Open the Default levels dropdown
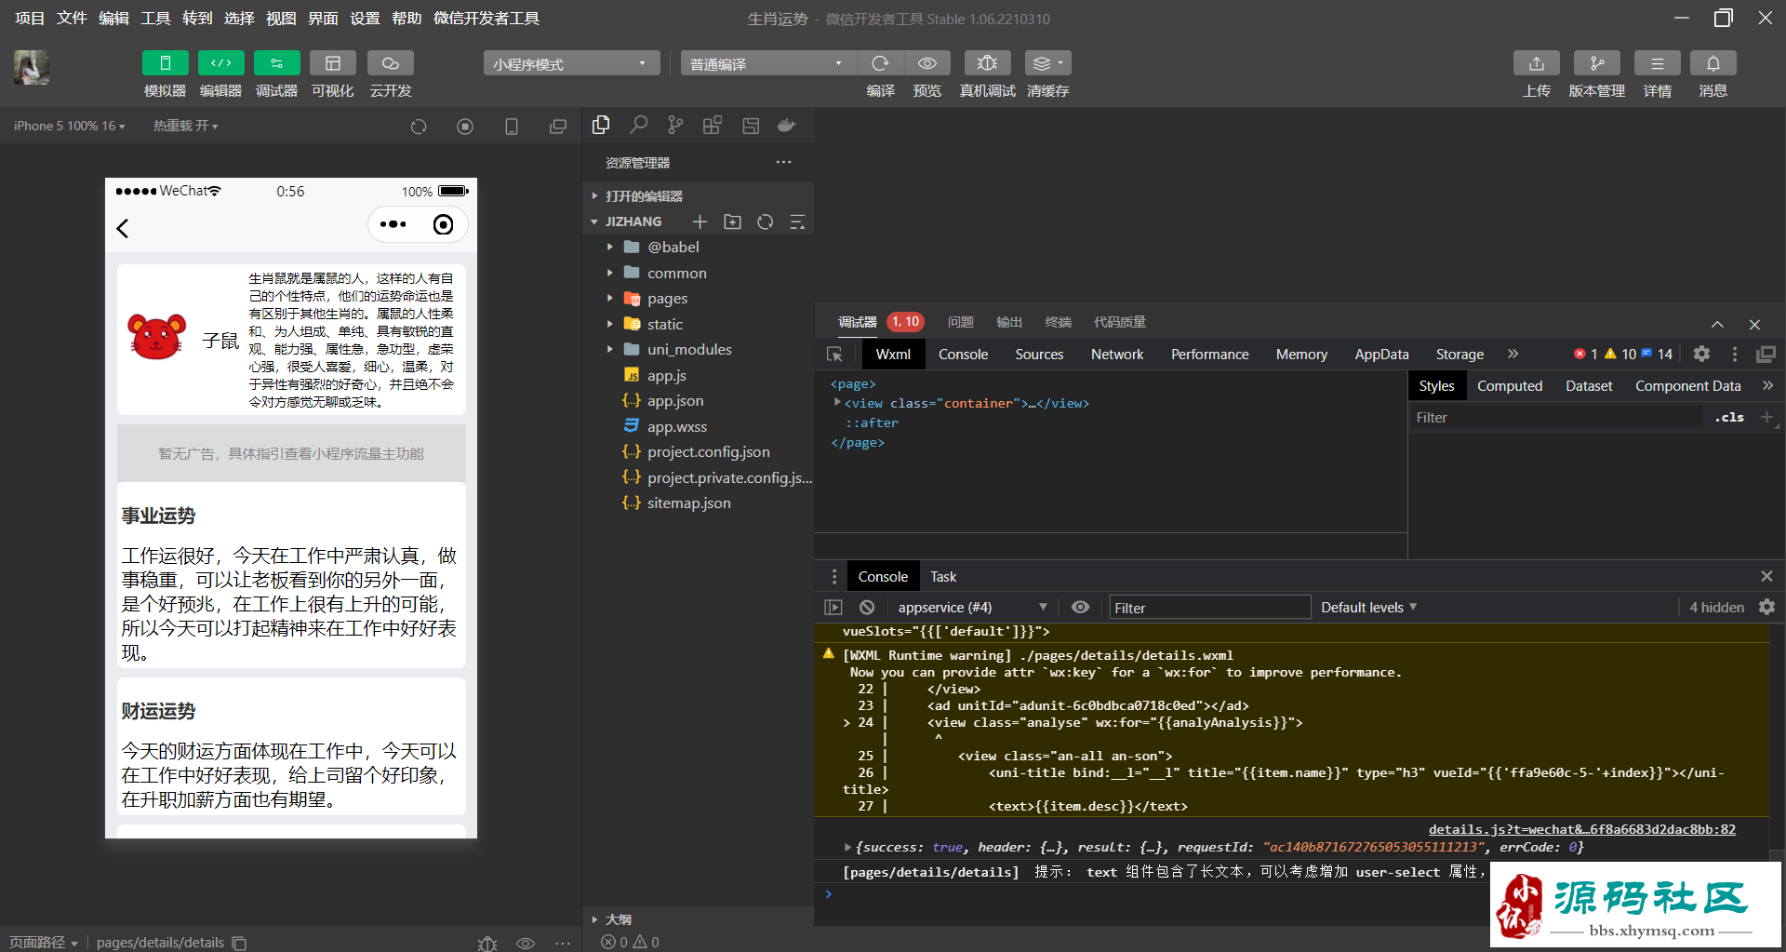Viewport: 1786px width, 952px height. coord(1368,608)
